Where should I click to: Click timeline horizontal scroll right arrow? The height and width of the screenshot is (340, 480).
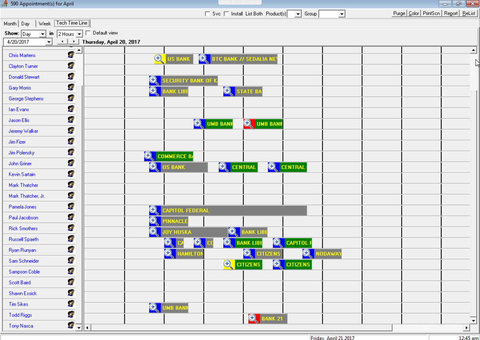pyautogui.click(x=466, y=328)
